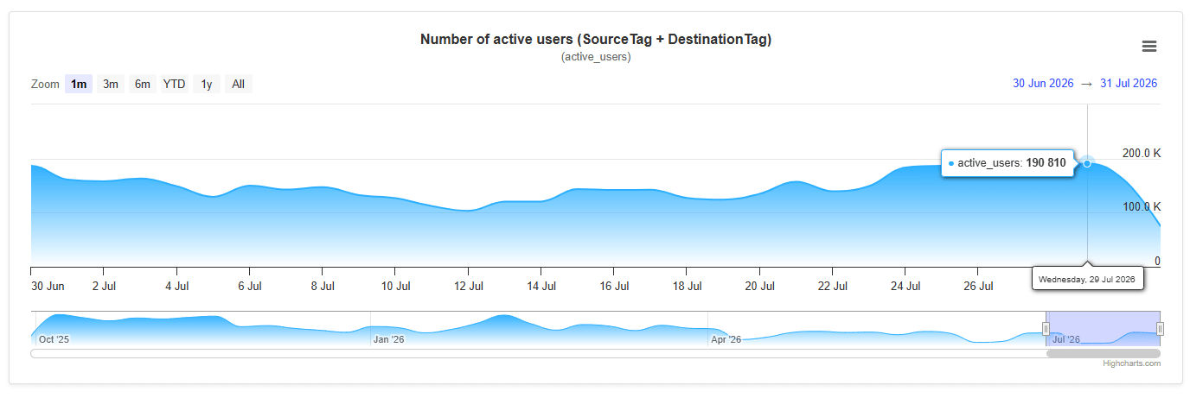Screen dimensions: 1190x398
Task: Edit the 31 Jul 2026 end date
Action: 1129,84
